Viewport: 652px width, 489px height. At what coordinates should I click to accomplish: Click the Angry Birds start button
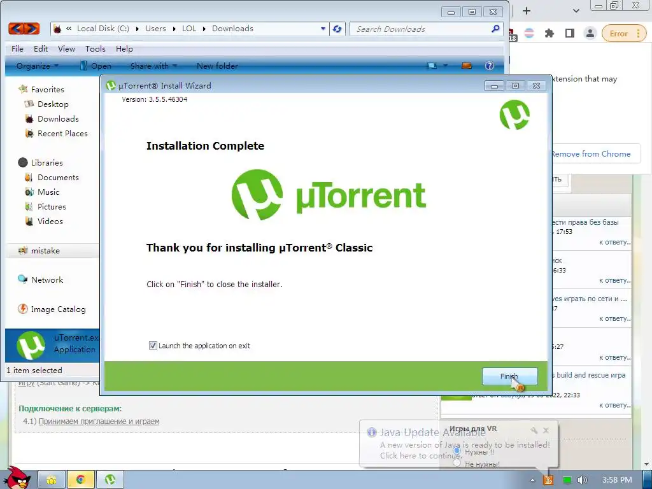tap(17, 478)
